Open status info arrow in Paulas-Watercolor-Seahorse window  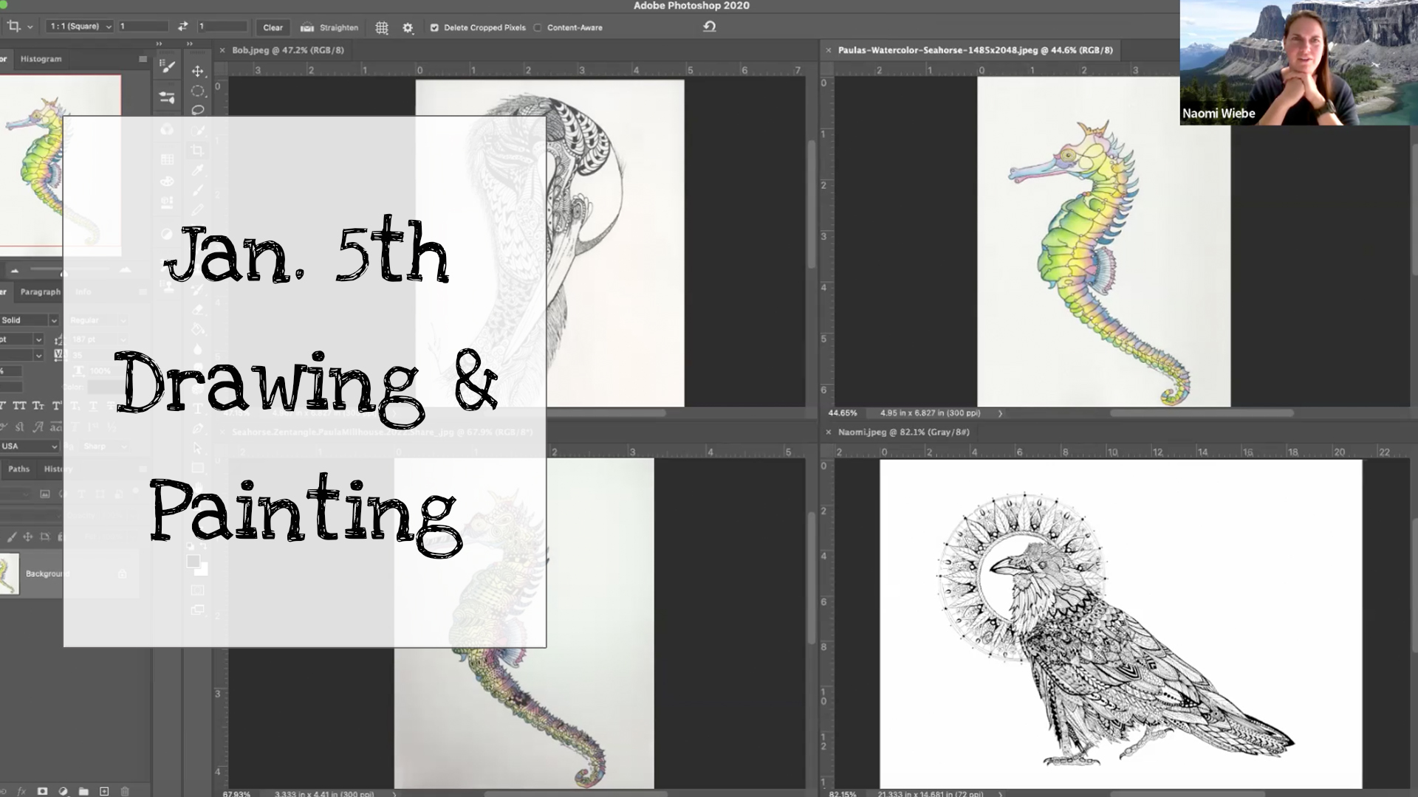pos(1001,413)
